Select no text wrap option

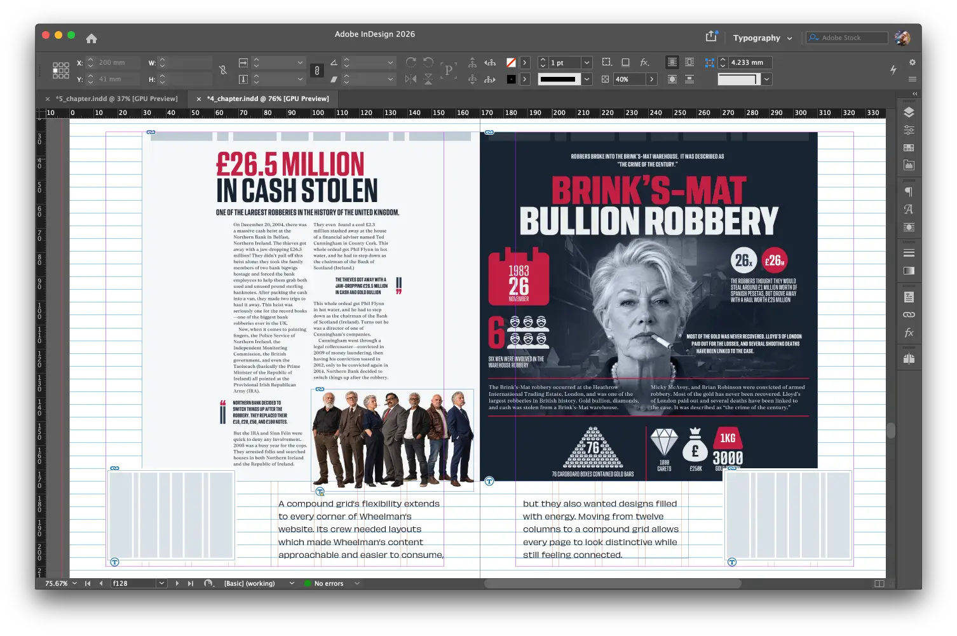pyautogui.click(x=672, y=62)
